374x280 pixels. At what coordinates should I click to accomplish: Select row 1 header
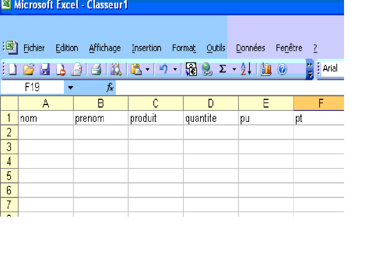point(9,118)
